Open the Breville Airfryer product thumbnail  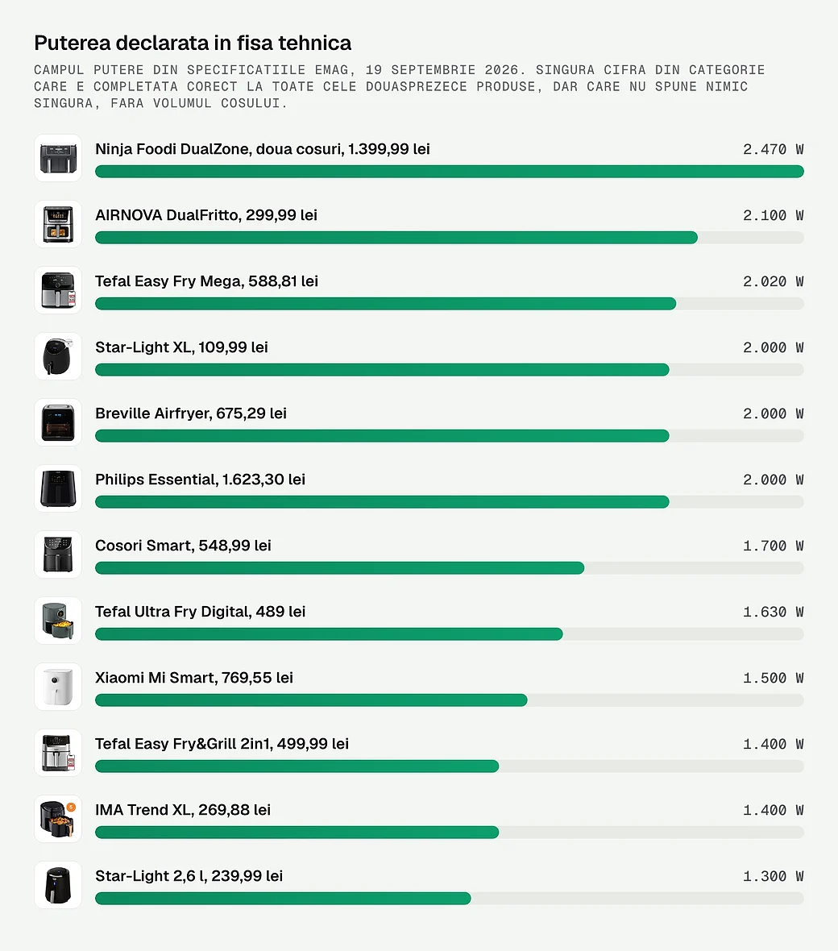[57, 422]
